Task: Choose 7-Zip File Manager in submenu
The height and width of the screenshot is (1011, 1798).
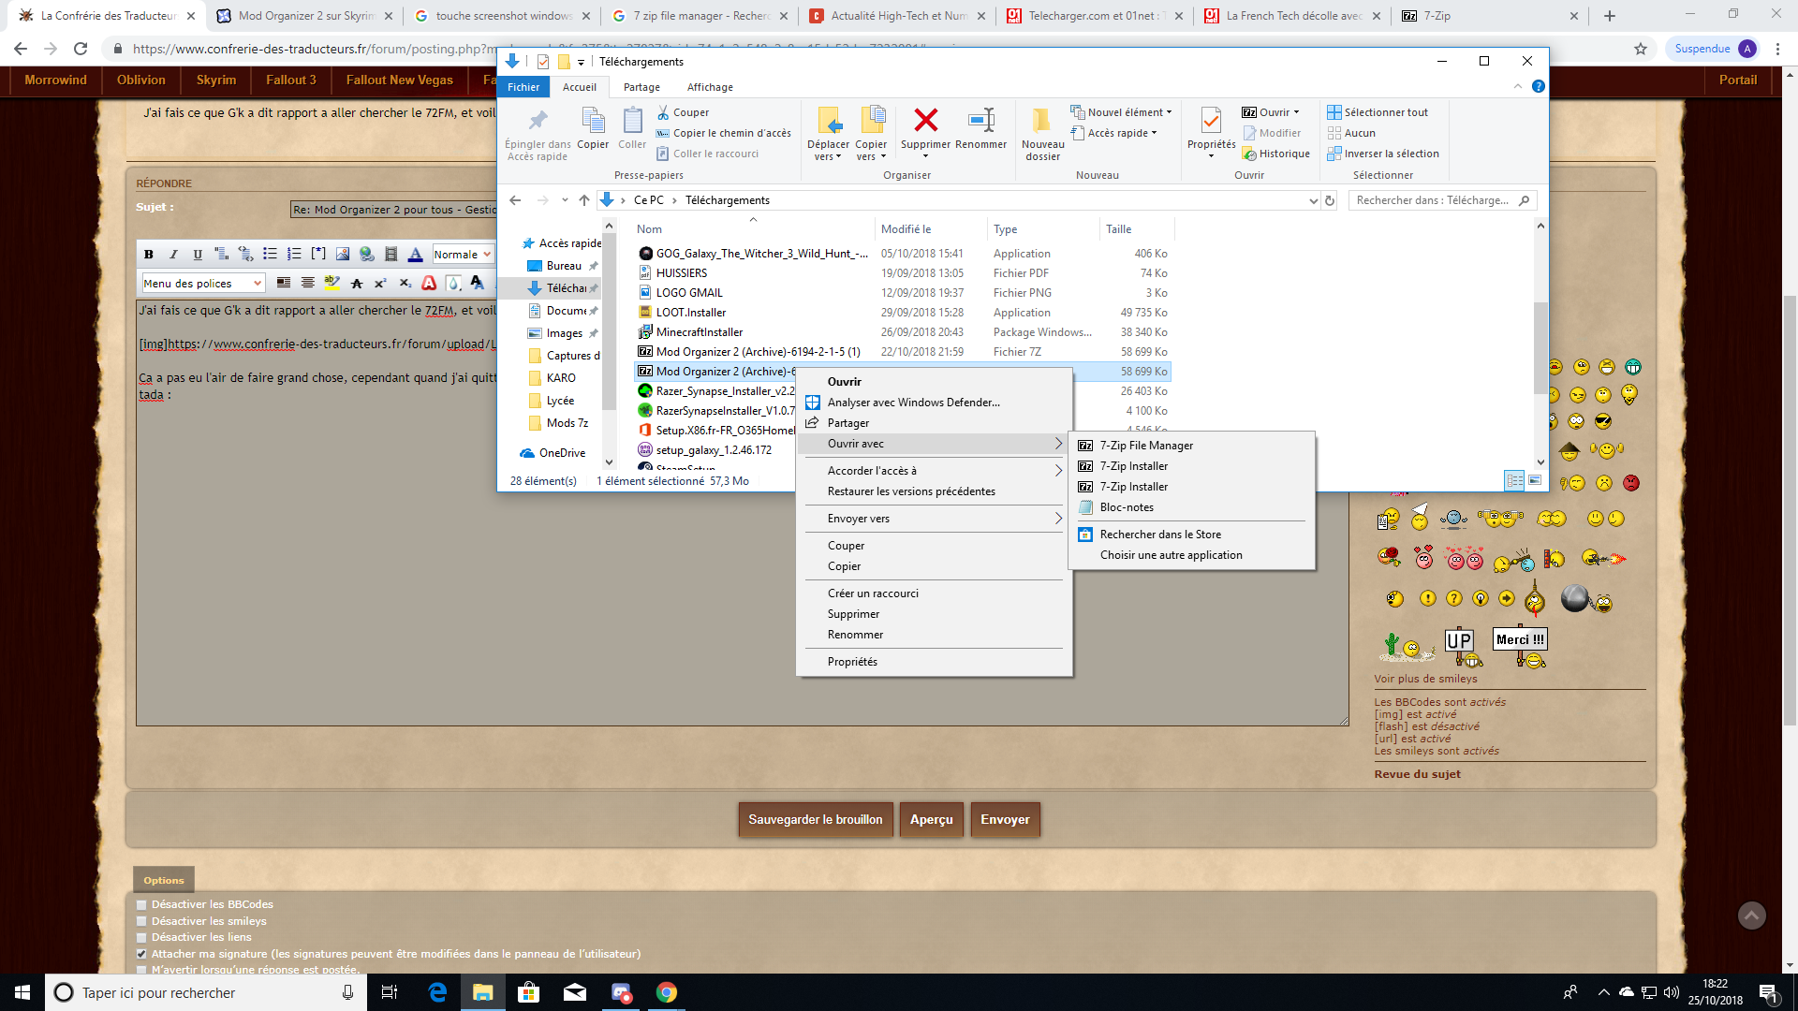Action: pyautogui.click(x=1146, y=446)
